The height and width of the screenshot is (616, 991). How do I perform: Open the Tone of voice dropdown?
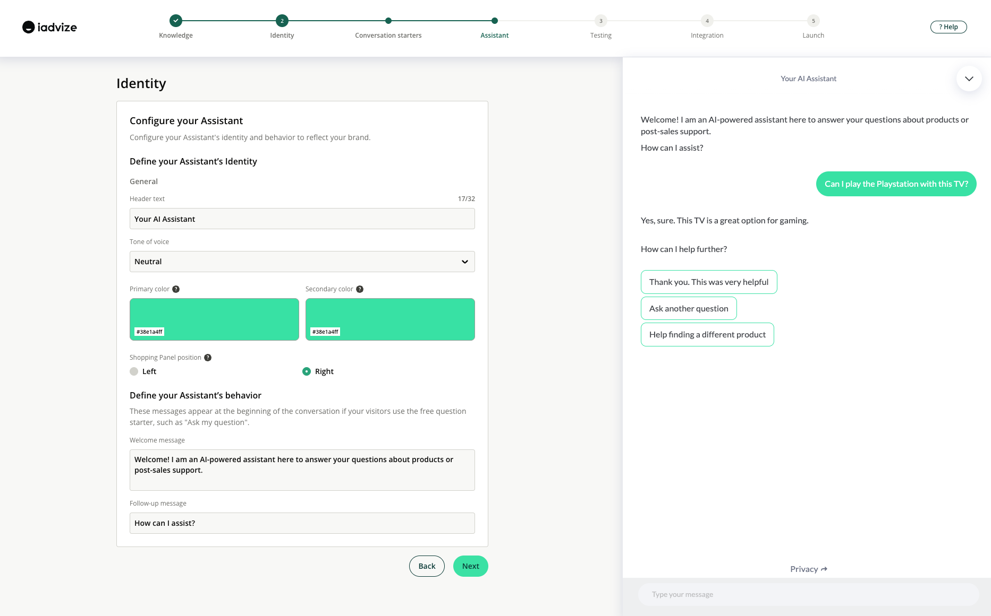coord(302,262)
